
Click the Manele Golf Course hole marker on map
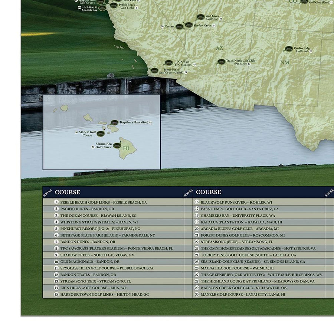(x=101, y=134)
